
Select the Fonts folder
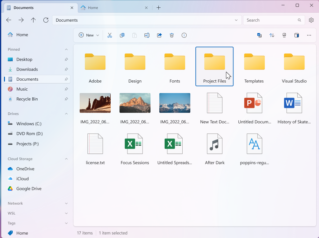coord(175,66)
